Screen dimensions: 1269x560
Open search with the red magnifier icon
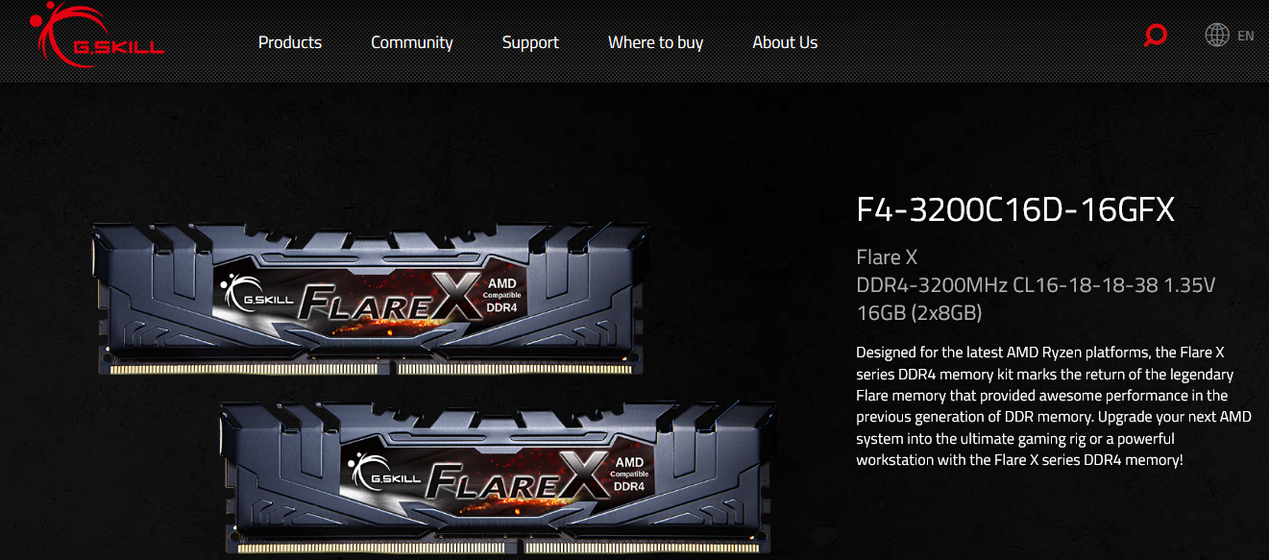tap(1156, 37)
